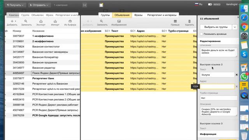
Task: Open the Объявления tab in middle panel
Action: 122,15
